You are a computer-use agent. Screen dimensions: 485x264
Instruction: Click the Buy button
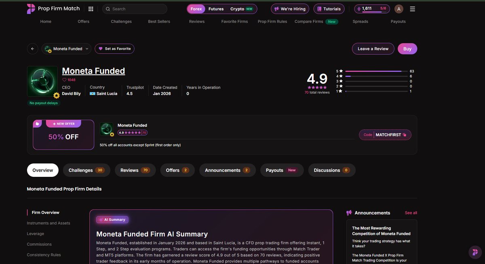click(407, 49)
